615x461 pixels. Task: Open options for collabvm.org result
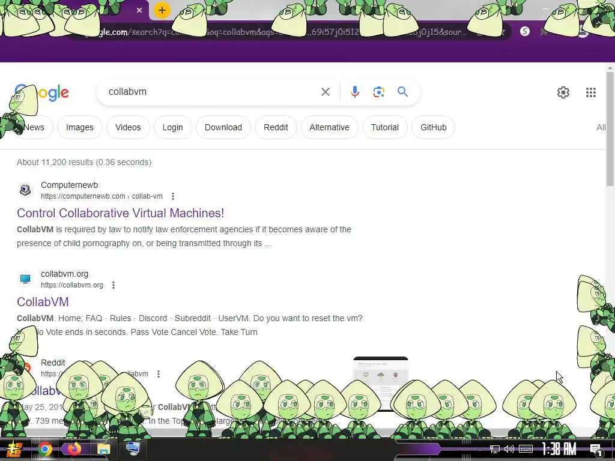tap(114, 285)
